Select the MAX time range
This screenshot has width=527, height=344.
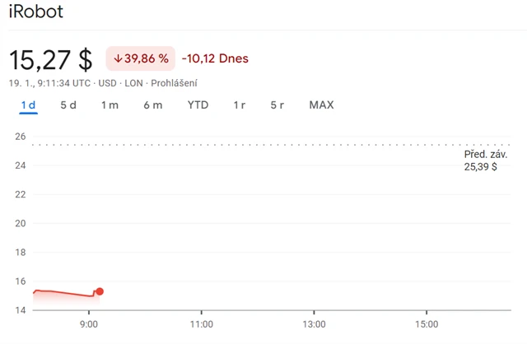point(321,105)
